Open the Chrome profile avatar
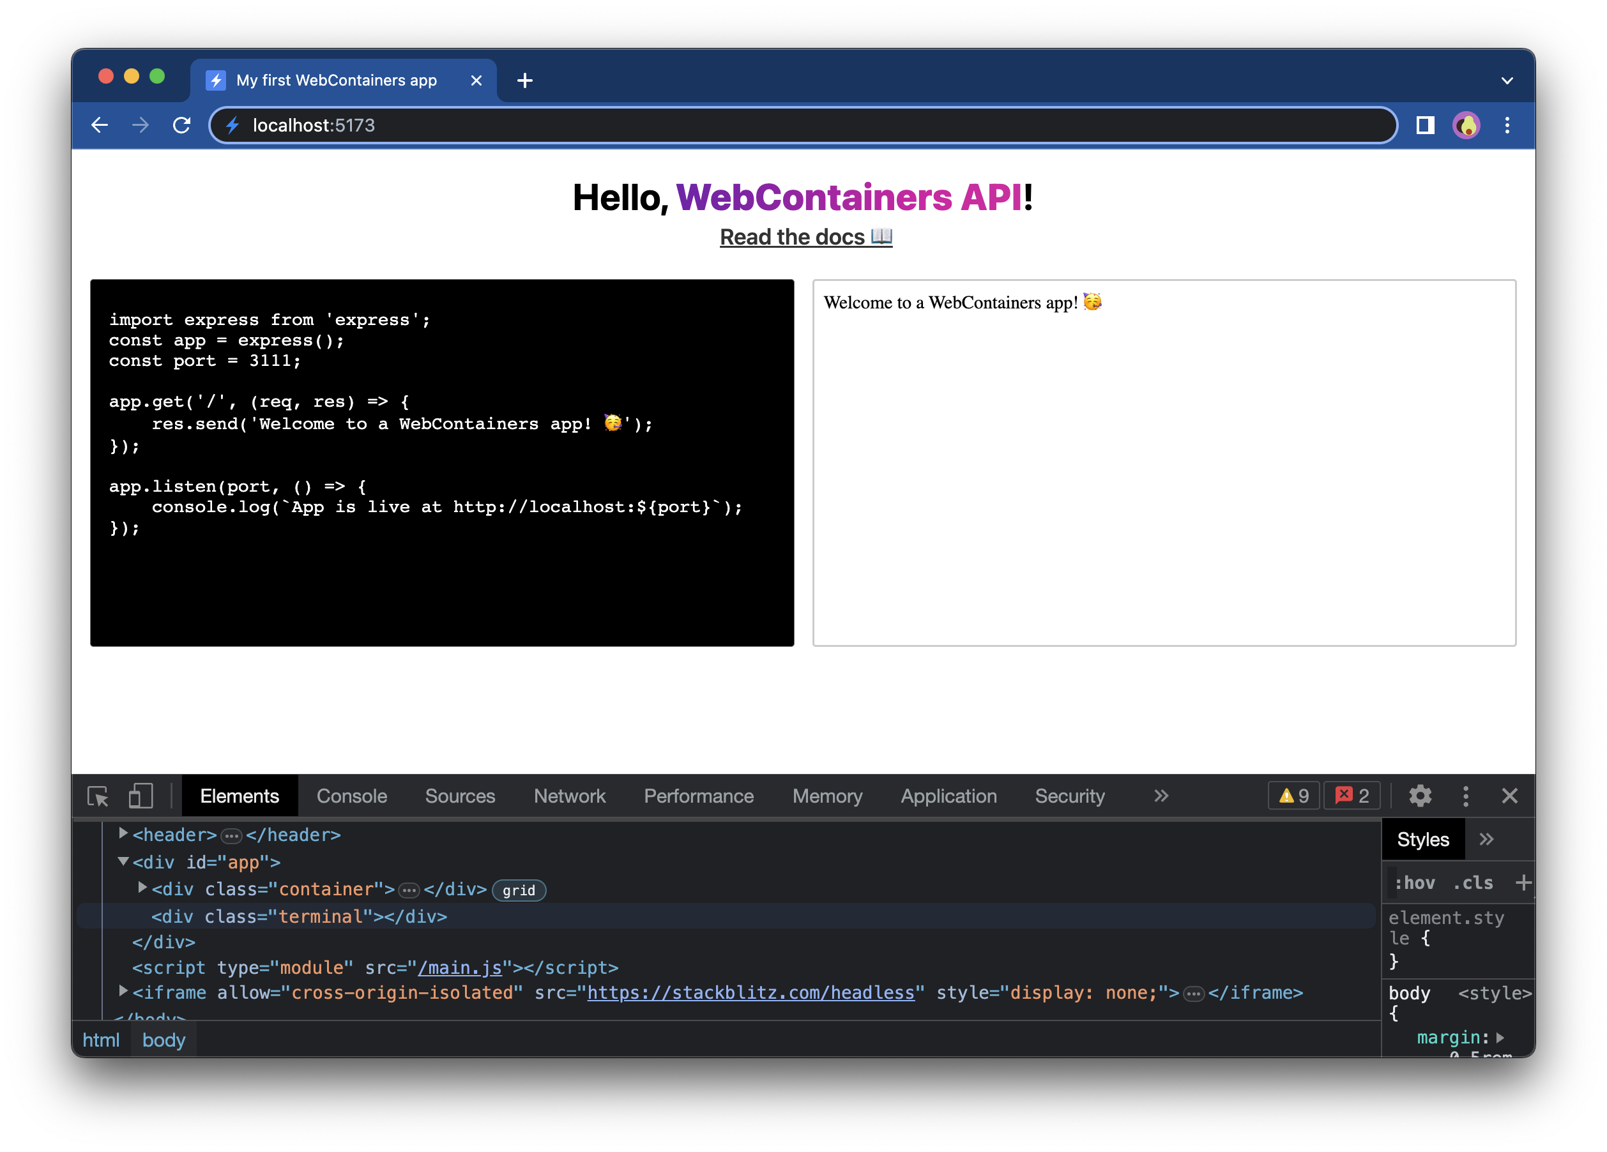Viewport: 1607px width, 1152px height. 1465,125
